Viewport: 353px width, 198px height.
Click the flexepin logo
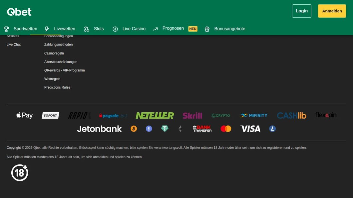(326, 115)
